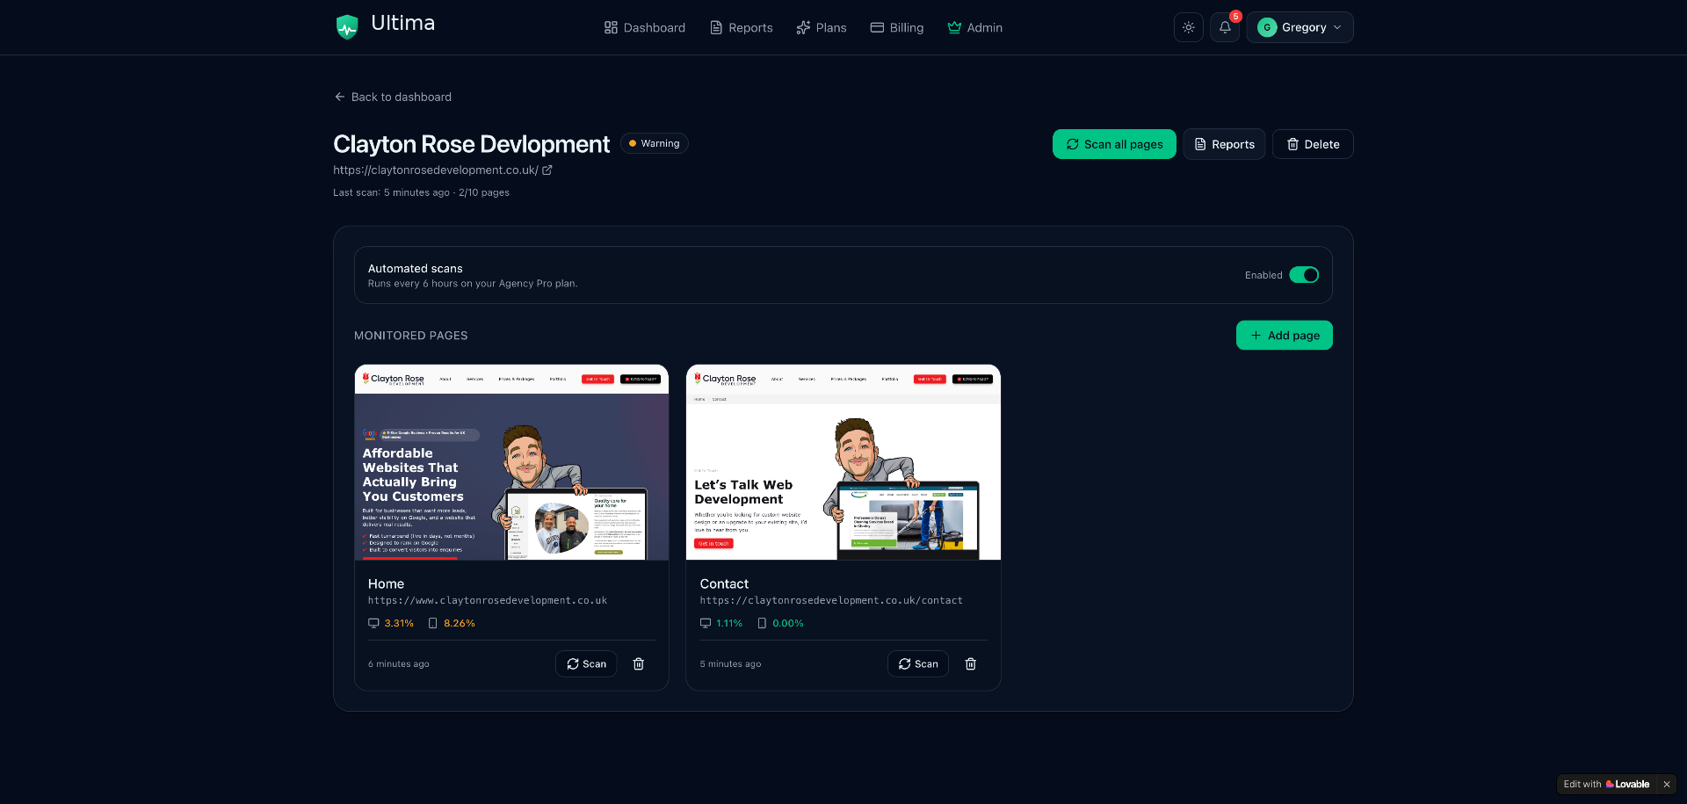The height and width of the screenshot is (804, 1687).
Task: Open the Home page screenshot thumbnail
Action: tap(511, 462)
